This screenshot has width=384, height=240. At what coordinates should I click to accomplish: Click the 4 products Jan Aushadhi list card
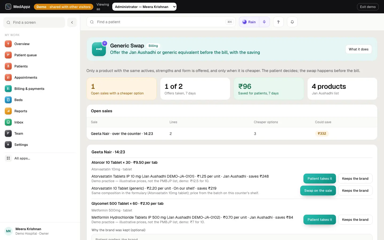[x=342, y=89]
